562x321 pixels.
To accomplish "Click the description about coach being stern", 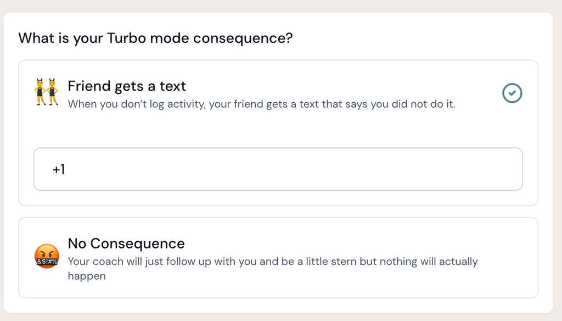I will [273, 269].
